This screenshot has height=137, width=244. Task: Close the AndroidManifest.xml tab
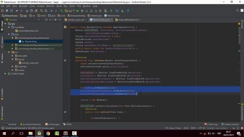(140, 20)
